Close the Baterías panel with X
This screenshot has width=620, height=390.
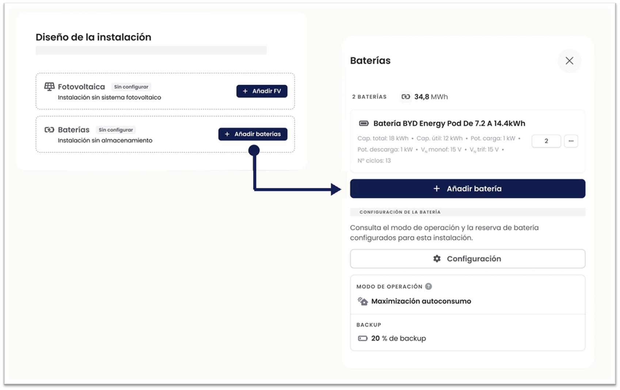click(569, 61)
